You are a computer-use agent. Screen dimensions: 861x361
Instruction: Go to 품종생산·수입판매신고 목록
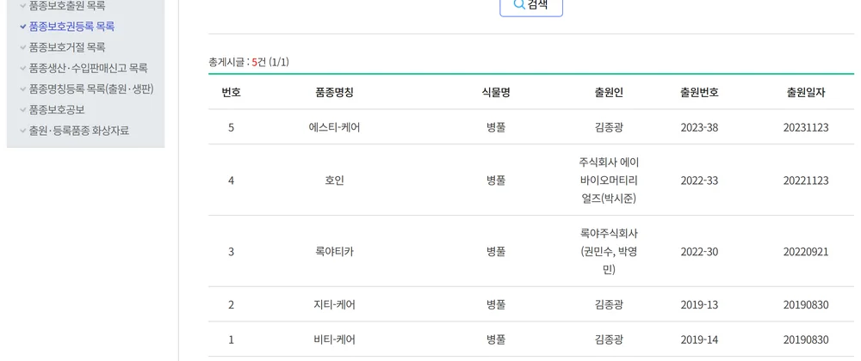coord(88,68)
